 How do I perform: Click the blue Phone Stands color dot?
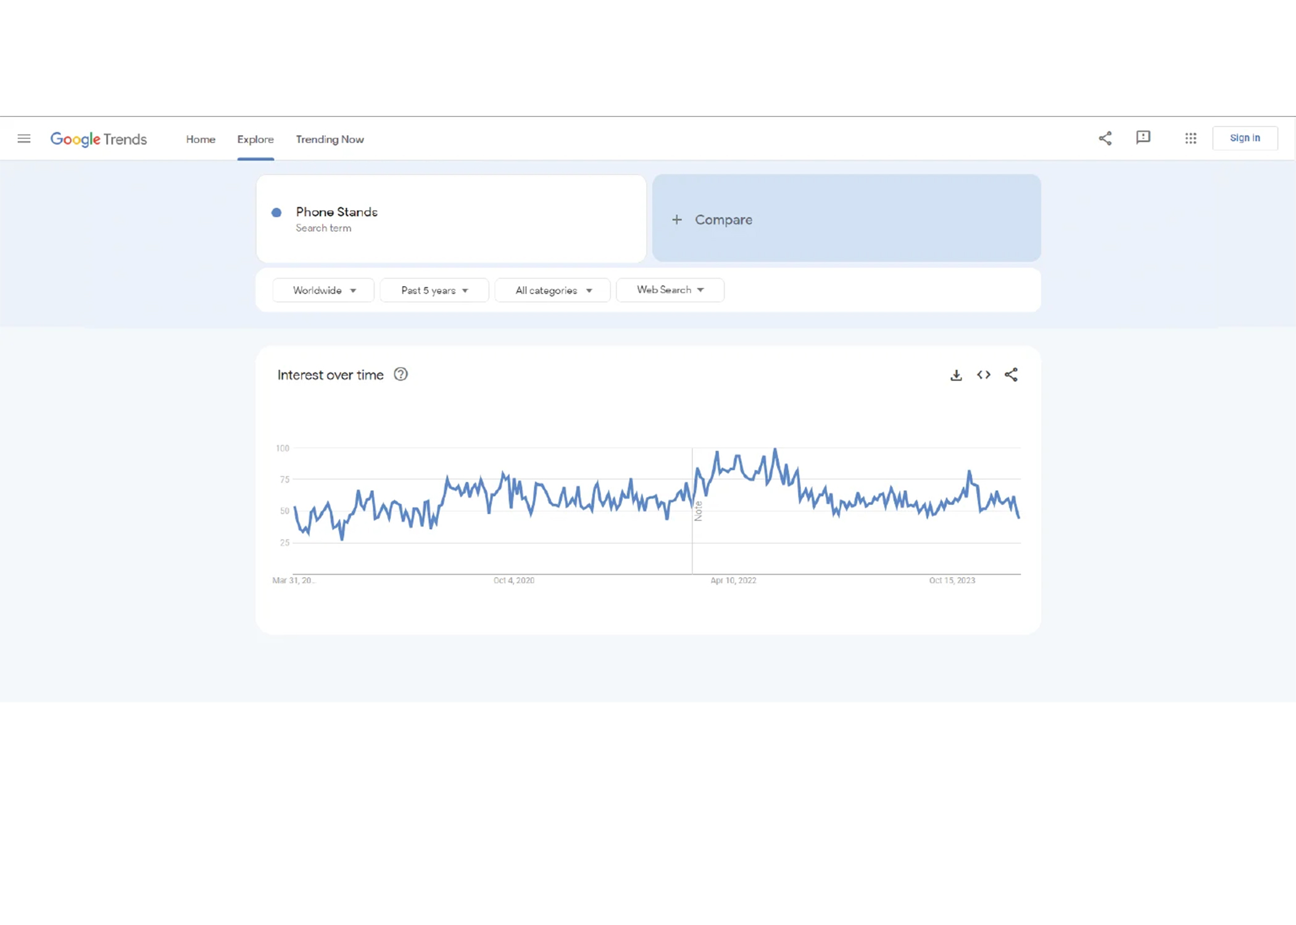coord(276,212)
